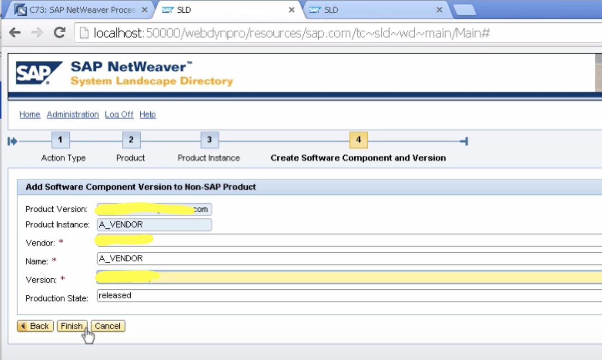Close the active SLD tab
The height and width of the screenshot is (360, 602).
[292, 9]
